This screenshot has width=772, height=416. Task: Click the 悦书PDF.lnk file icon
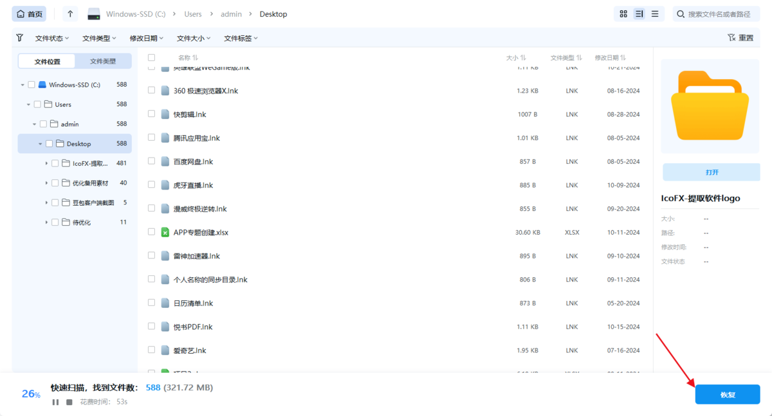coord(165,327)
